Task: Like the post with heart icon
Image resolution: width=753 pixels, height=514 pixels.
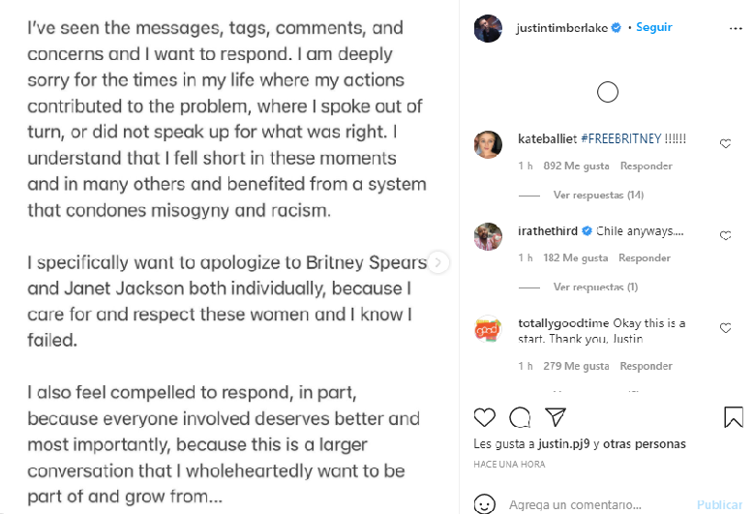Action: [485, 417]
